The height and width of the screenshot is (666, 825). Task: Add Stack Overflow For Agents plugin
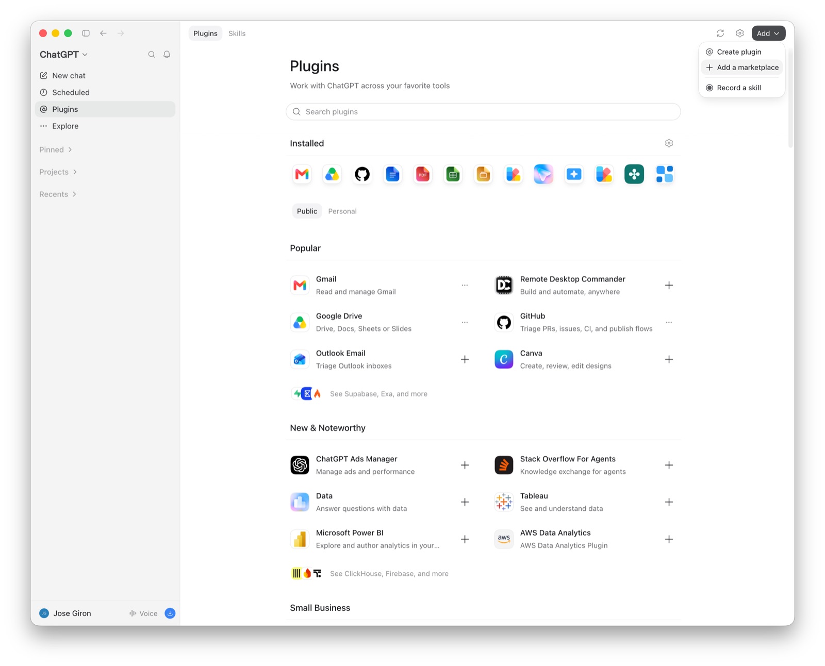click(x=669, y=465)
